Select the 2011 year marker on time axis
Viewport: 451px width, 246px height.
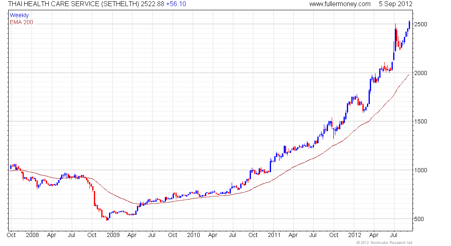click(x=274, y=235)
